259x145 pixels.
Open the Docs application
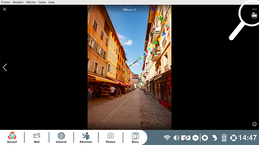[x=135, y=137]
